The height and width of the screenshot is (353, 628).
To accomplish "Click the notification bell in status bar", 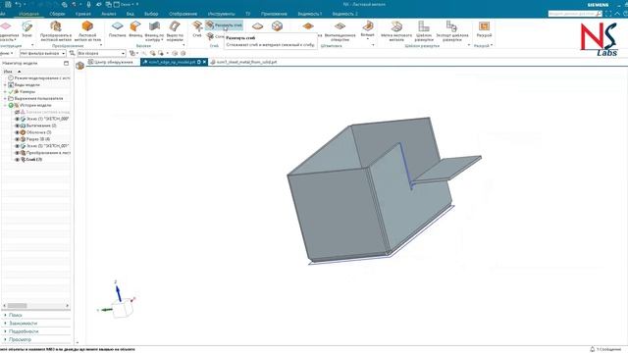I will [593, 349].
